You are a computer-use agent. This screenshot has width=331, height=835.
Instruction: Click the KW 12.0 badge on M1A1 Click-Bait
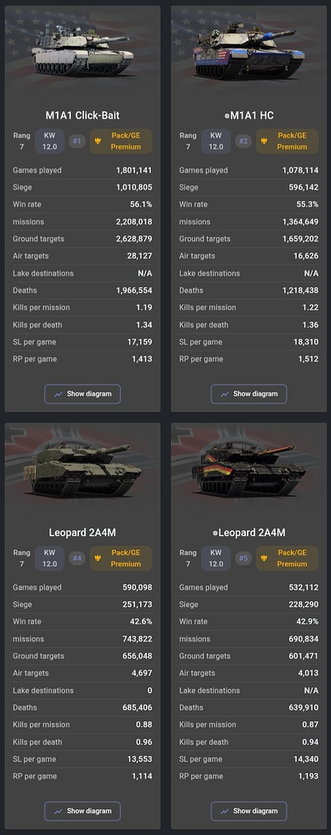point(49,141)
